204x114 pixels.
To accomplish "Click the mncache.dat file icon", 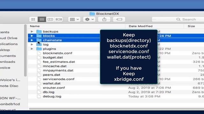I will tap(39, 66).
